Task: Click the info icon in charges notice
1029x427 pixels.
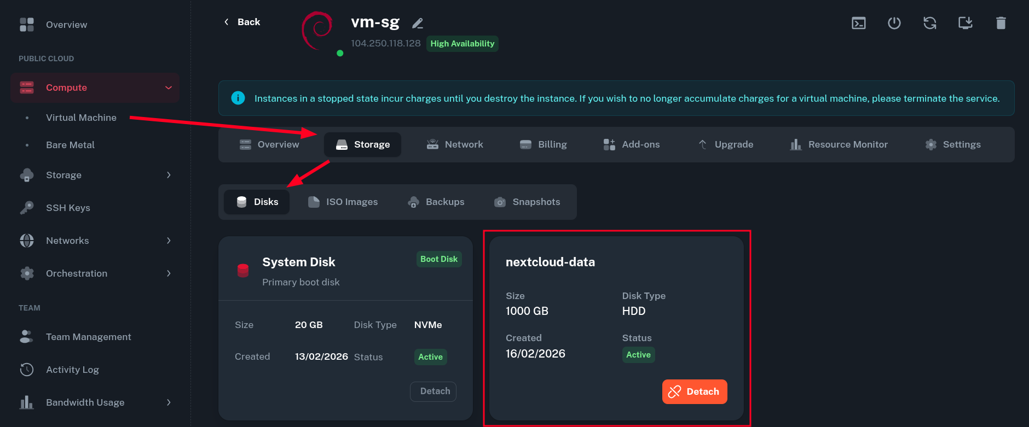Action: pyautogui.click(x=238, y=98)
